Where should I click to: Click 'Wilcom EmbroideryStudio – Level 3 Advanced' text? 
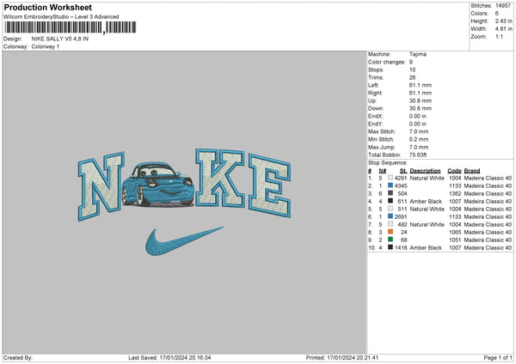(61, 17)
